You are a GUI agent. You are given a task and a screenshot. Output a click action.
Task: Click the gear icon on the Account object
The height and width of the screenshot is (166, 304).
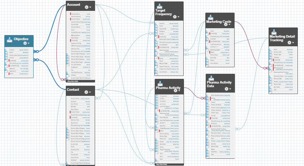86,7
